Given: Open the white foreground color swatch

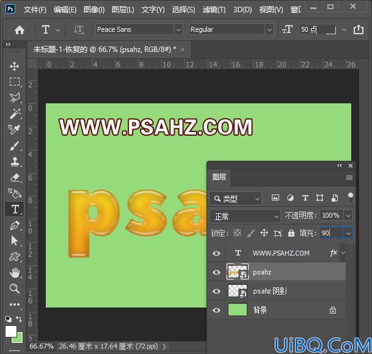Looking at the screenshot, I should coord(10,331).
